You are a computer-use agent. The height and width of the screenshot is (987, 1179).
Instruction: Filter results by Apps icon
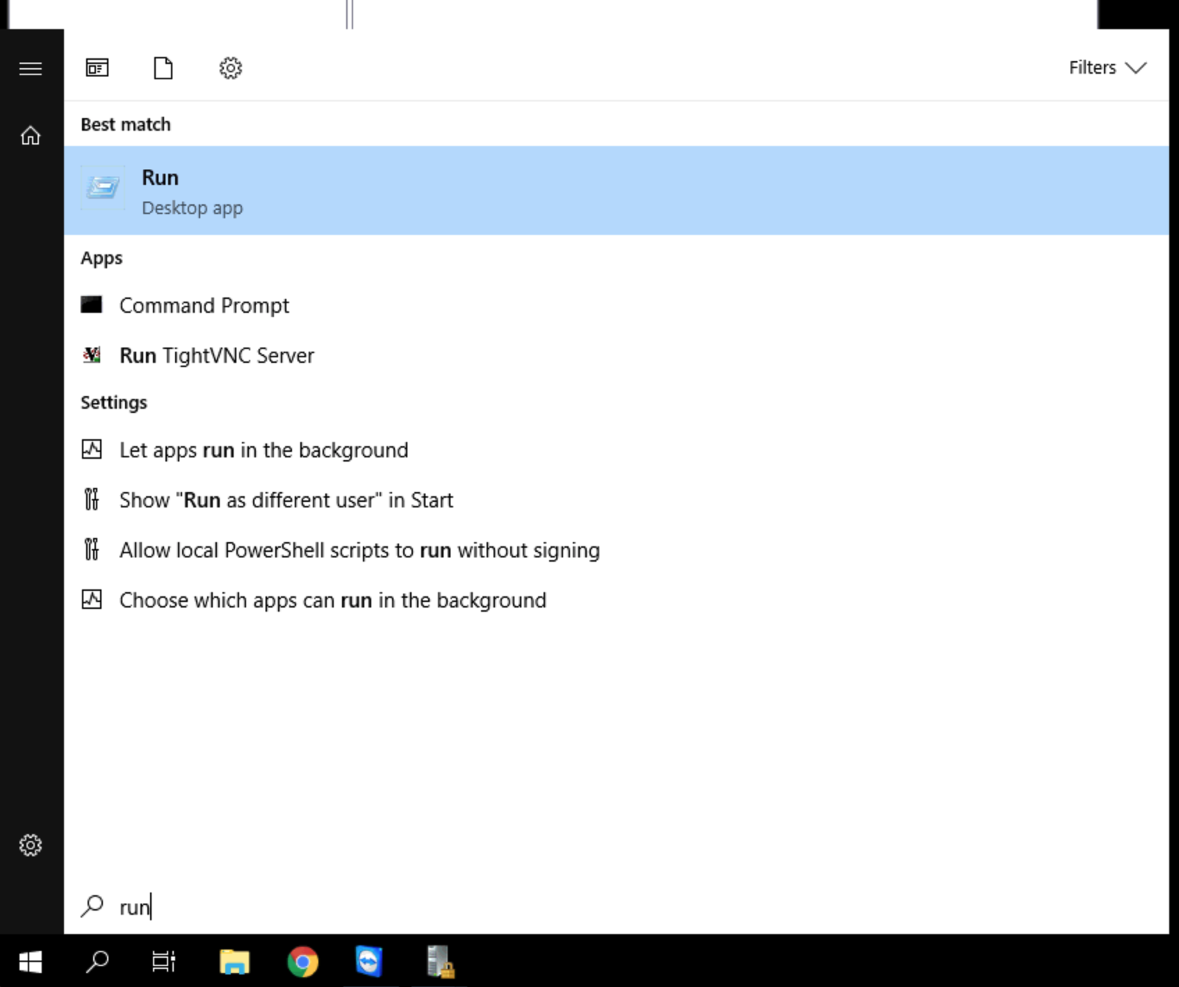click(97, 68)
